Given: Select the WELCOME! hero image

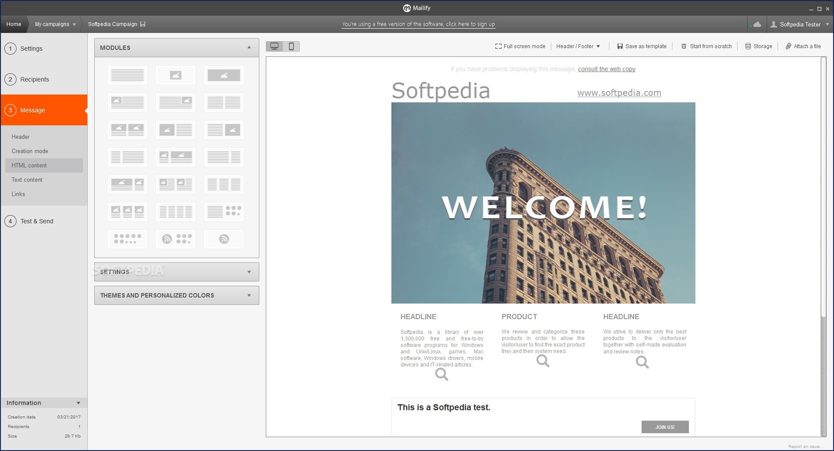Looking at the screenshot, I should (543, 203).
